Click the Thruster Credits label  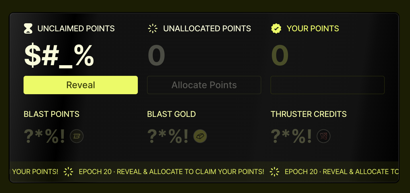[309, 114]
